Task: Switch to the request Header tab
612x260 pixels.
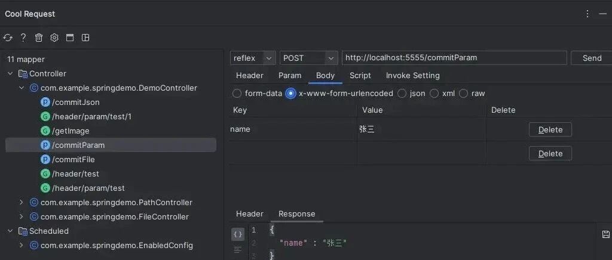Action: pyautogui.click(x=250, y=76)
